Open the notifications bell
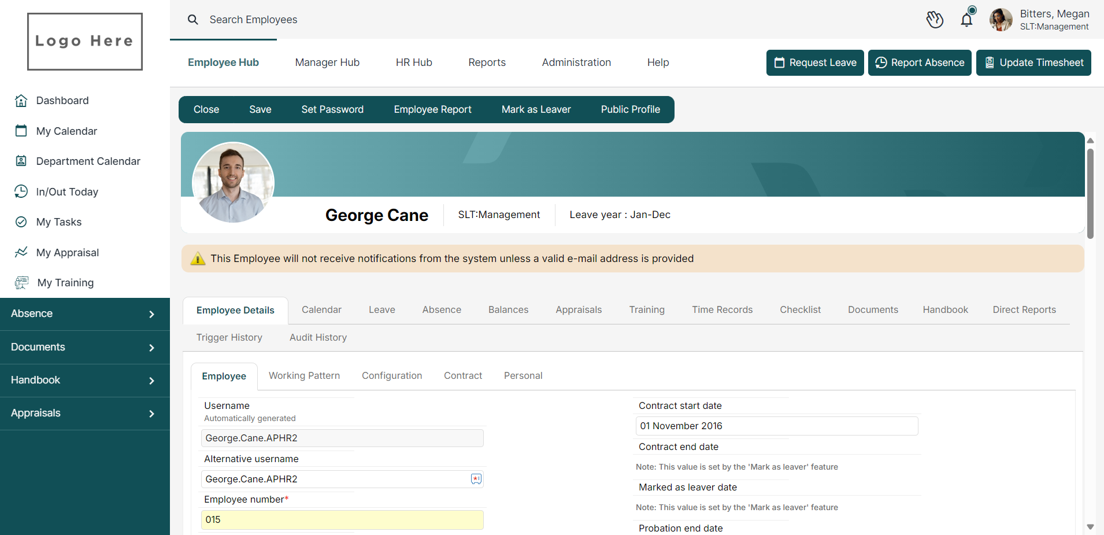This screenshot has height=535, width=1104. tap(966, 20)
